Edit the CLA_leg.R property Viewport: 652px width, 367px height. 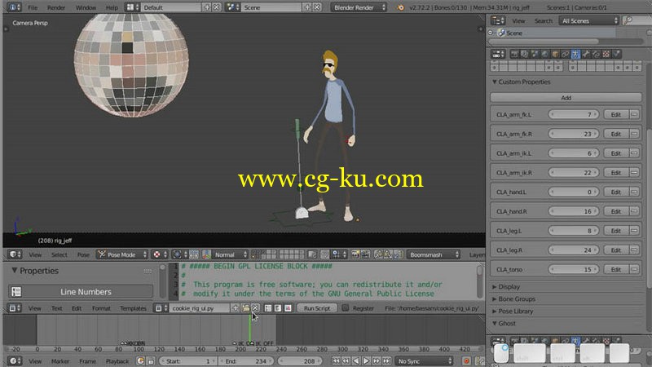coord(615,250)
